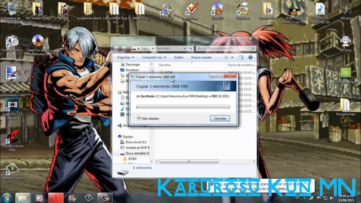Expand Más detalles in copy dialog
The image size is (361, 203).
[148, 118]
